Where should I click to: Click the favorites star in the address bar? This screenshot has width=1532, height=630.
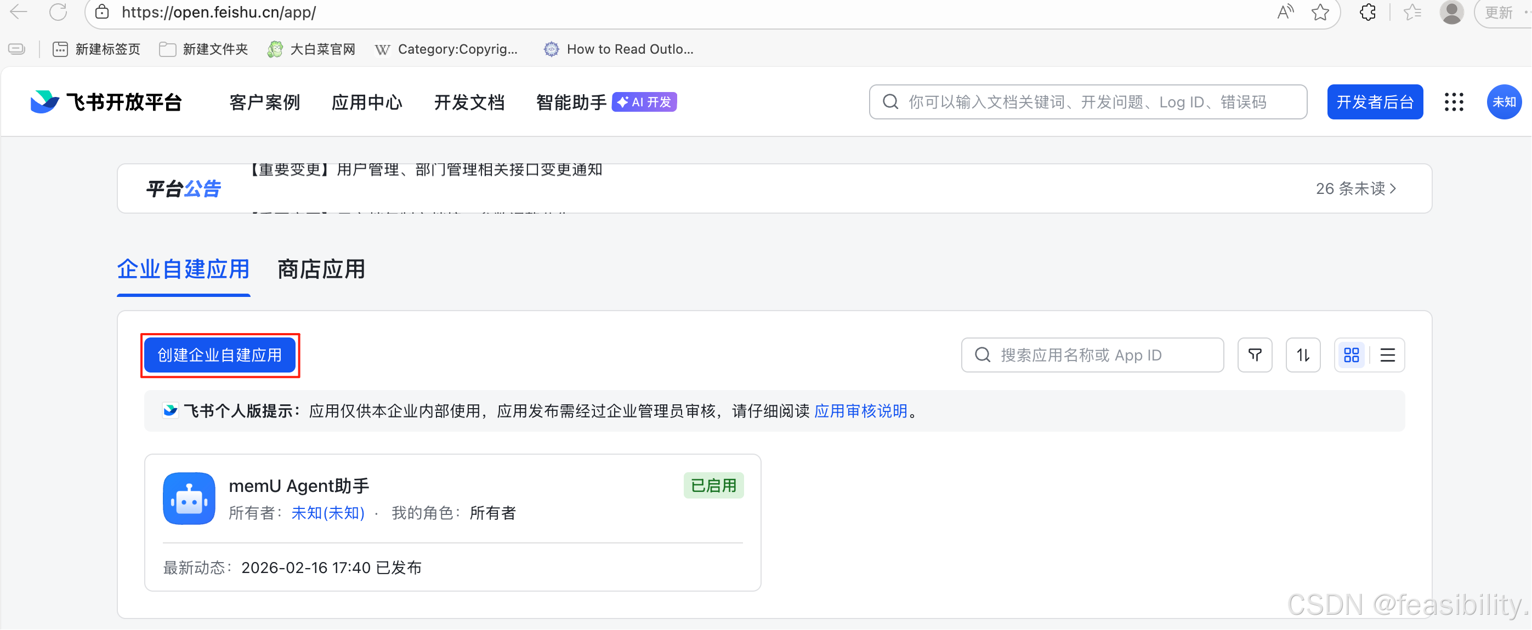tap(1321, 12)
